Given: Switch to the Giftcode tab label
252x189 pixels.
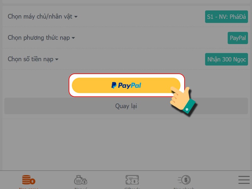Looking at the screenshot, I should point(132,188).
